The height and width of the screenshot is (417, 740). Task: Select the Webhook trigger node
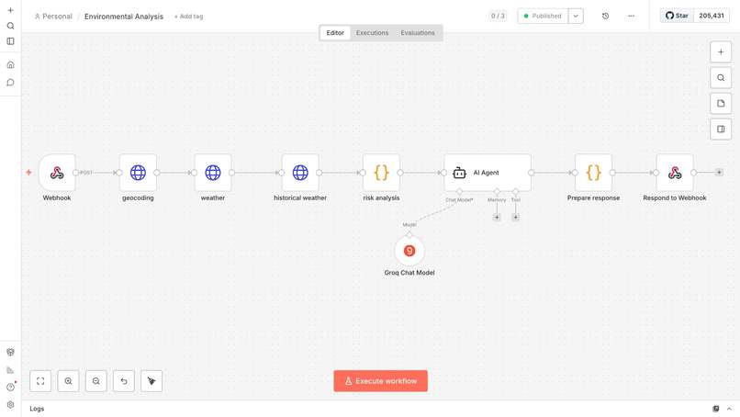click(57, 173)
